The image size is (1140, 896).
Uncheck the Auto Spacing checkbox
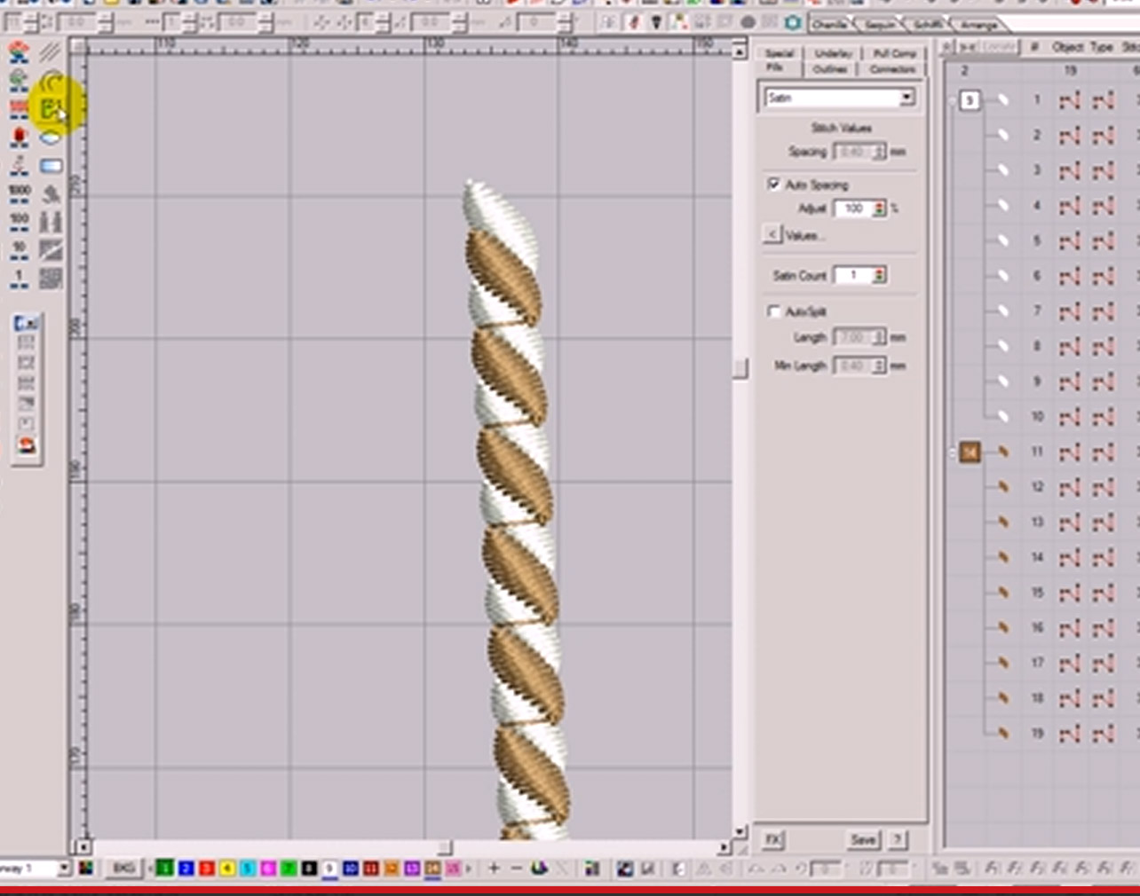(x=773, y=184)
